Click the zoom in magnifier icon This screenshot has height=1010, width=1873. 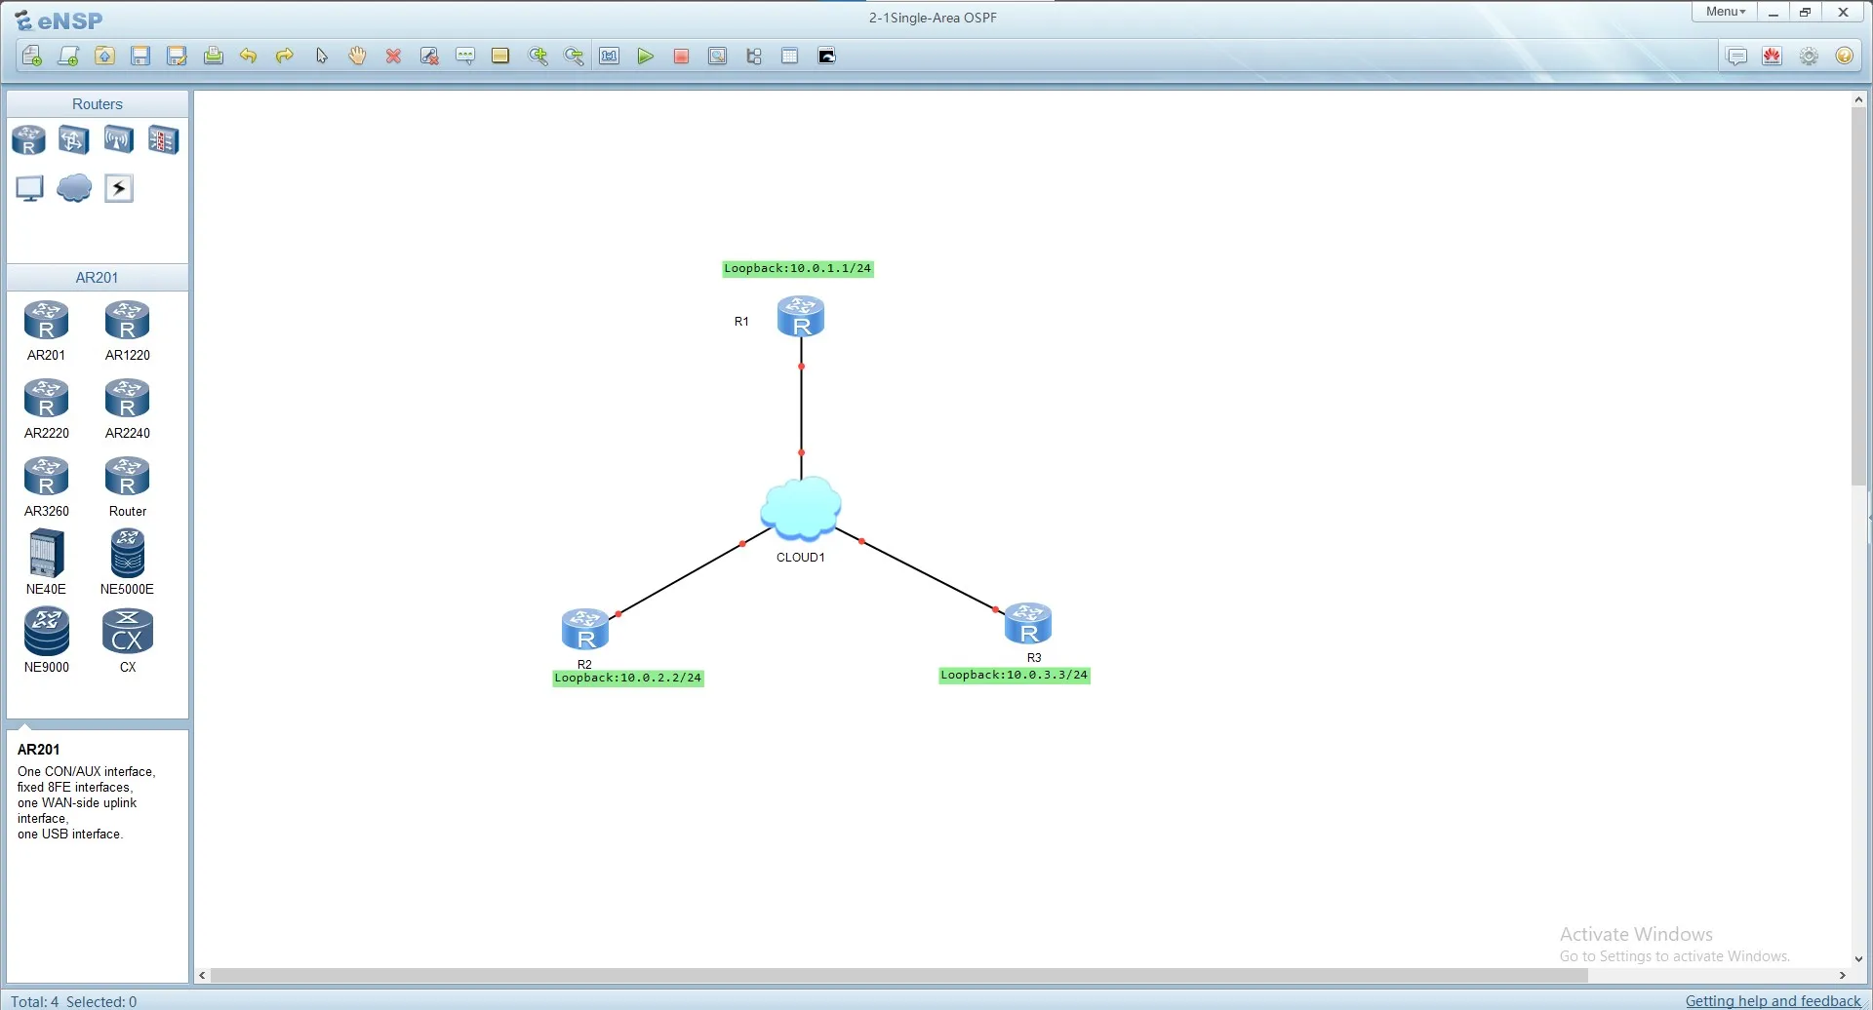[538, 57]
